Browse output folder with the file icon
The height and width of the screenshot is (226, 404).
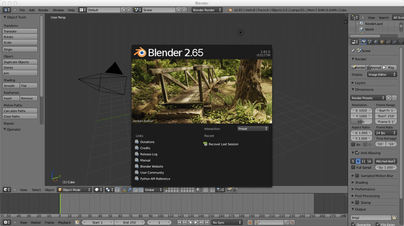(394, 217)
